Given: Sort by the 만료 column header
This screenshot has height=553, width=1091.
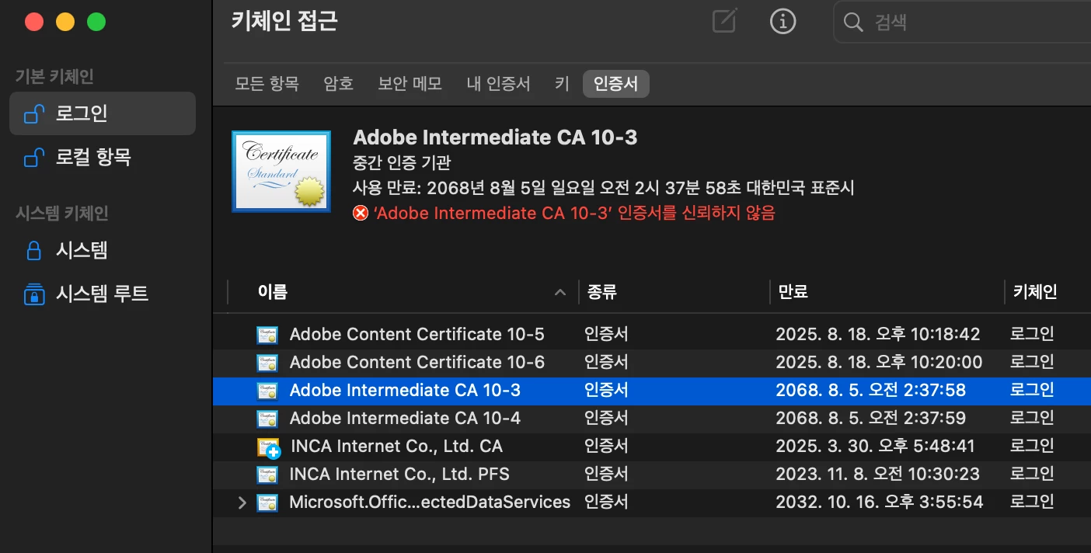Looking at the screenshot, I should point(793,292).
